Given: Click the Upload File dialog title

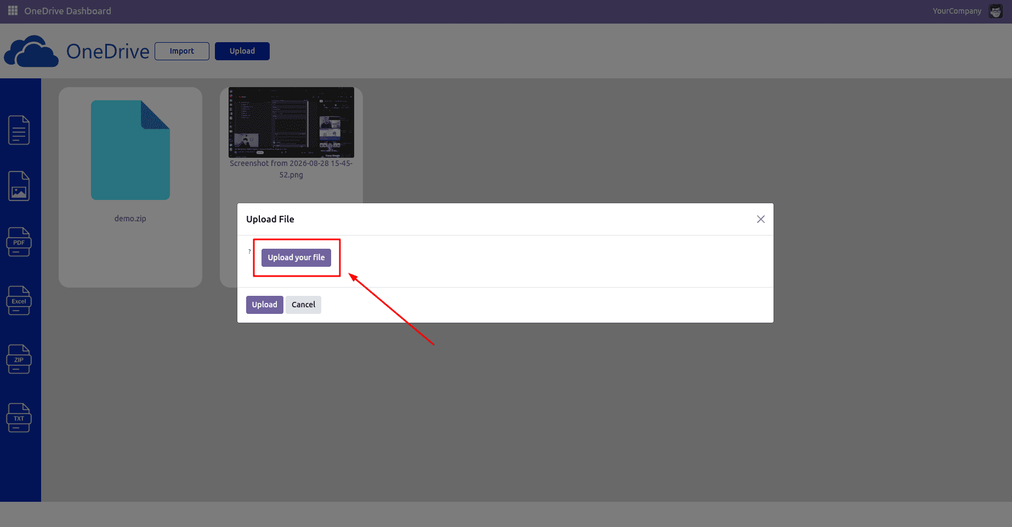Looking at the screenshot, I should coord(270,219).
